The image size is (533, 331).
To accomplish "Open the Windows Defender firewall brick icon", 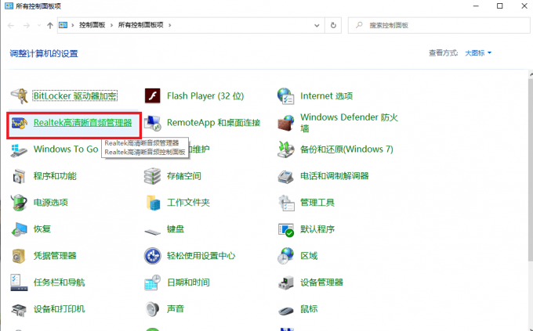I will coord(286,123).
